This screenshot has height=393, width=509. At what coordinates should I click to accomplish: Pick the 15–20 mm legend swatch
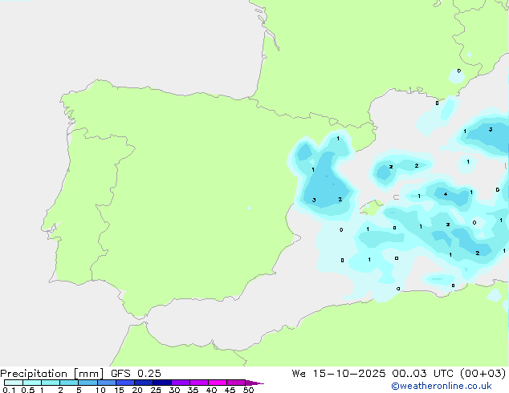[125, 383]
